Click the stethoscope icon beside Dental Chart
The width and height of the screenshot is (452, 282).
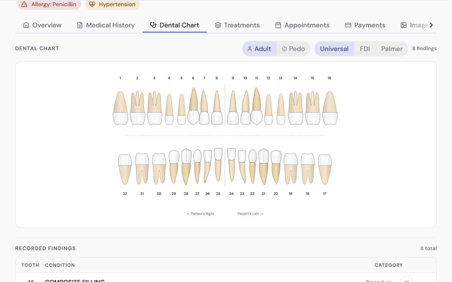pos(153,25)
